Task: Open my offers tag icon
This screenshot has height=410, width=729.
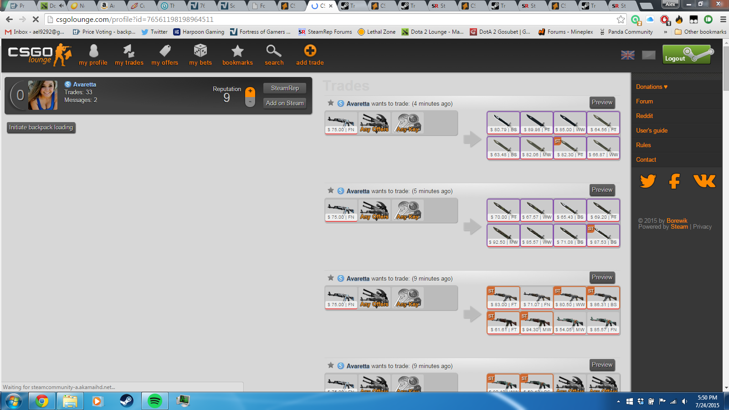Action: tap(165, 51)
